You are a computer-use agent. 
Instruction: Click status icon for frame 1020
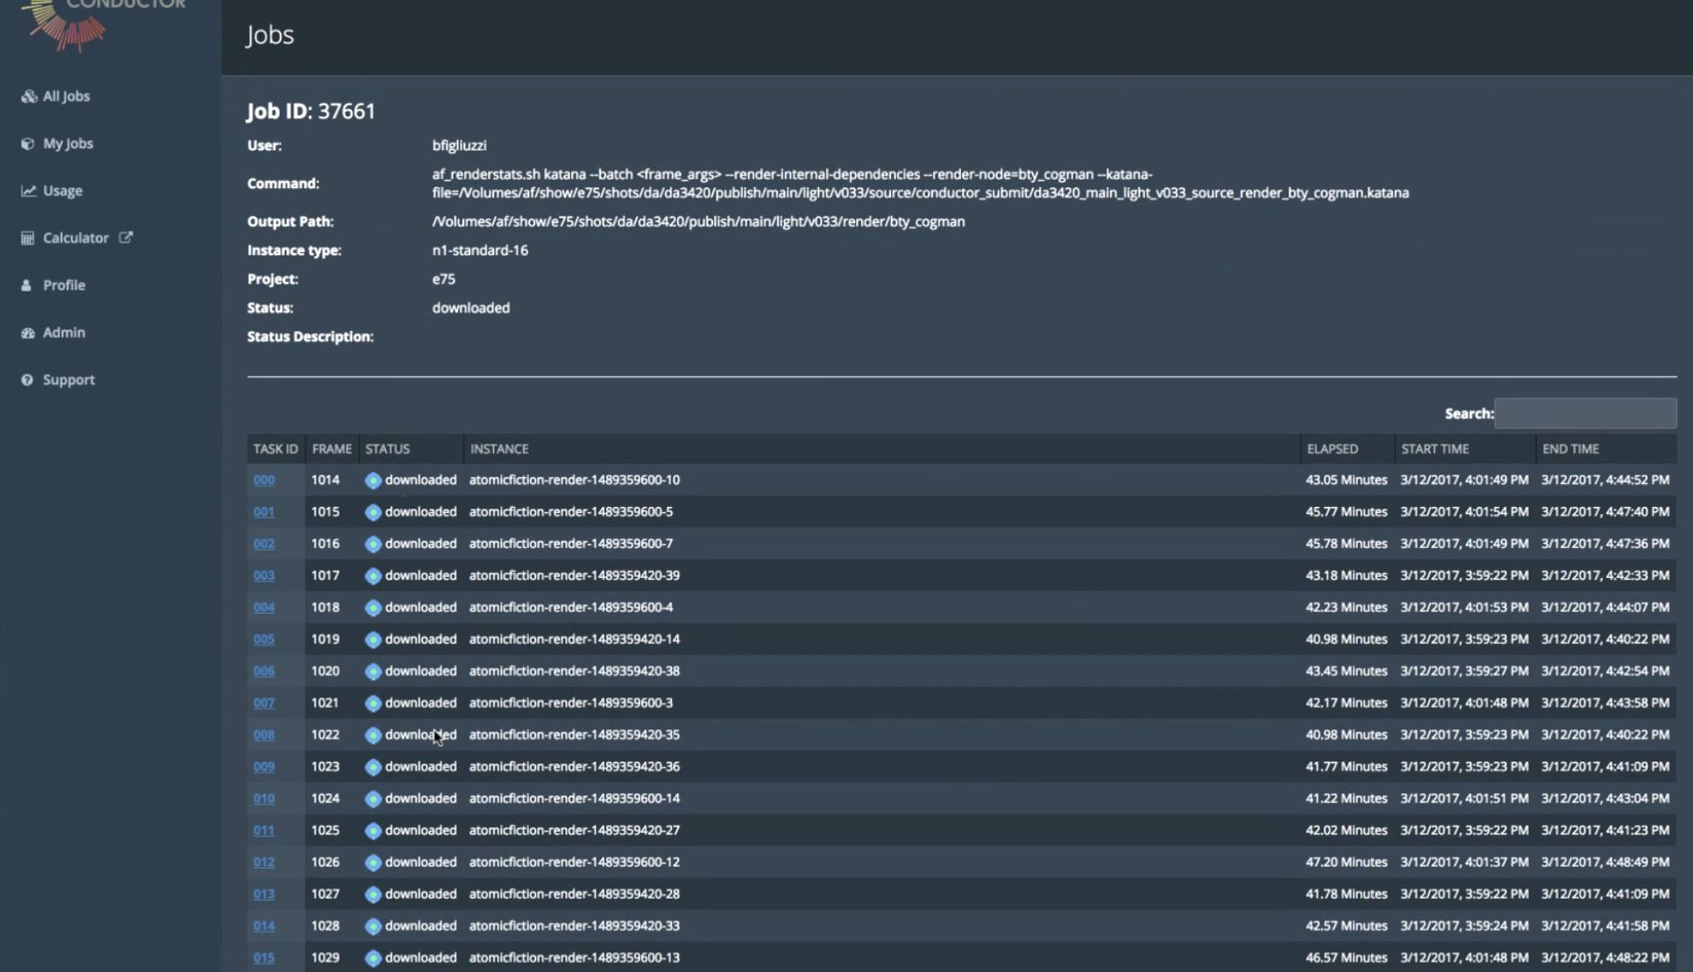(373, 671)
